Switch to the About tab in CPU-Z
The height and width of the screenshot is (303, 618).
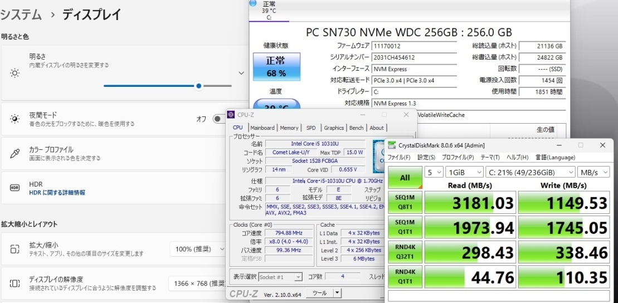(x=376, y=128)
